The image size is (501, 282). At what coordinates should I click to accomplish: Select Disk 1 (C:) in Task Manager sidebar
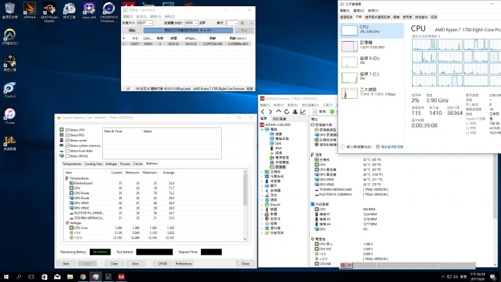372,77
